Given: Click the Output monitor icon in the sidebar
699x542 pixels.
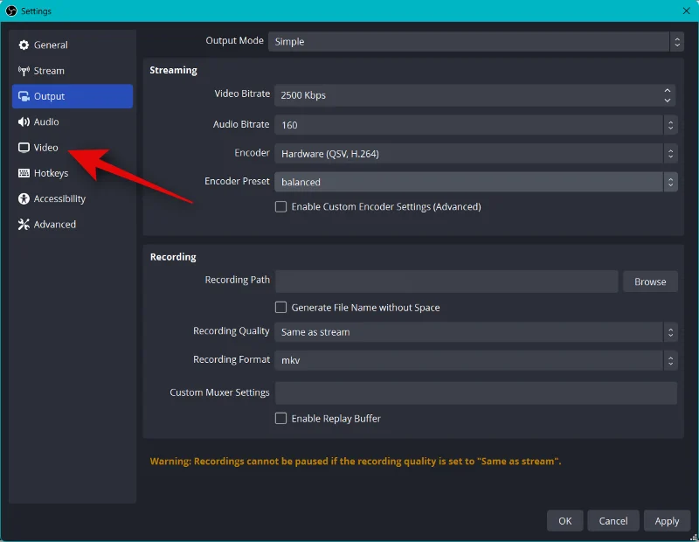Looking at the screenshot, I should (24, 96).
